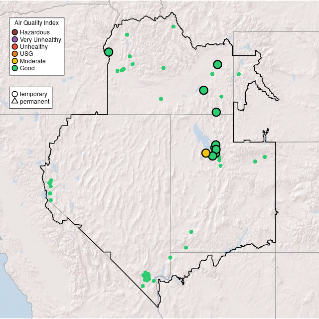The image size is (319, 319).
Task: Click the Air Quality Index legend title
Action: pyautogui.click(x=37, y=23)
